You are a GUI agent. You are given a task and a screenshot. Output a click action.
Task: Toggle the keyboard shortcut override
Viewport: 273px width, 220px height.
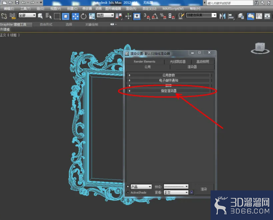pyautogui.click(x=137, y=16)
